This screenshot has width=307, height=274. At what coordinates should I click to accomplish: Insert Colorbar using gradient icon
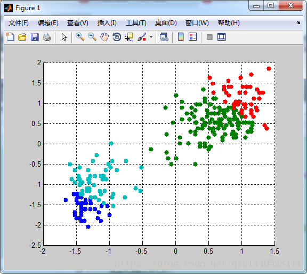tap(181, 37)
